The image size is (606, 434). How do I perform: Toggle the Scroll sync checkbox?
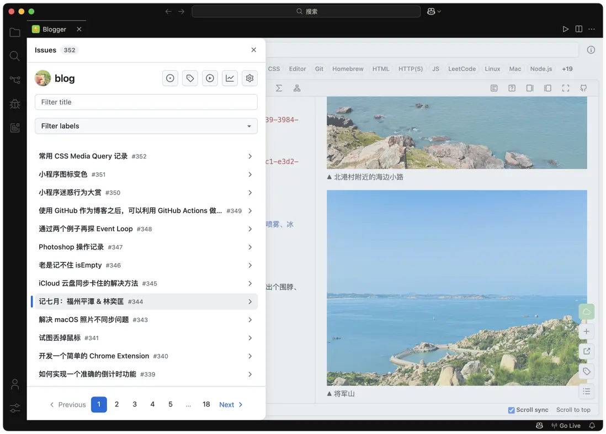511,410
